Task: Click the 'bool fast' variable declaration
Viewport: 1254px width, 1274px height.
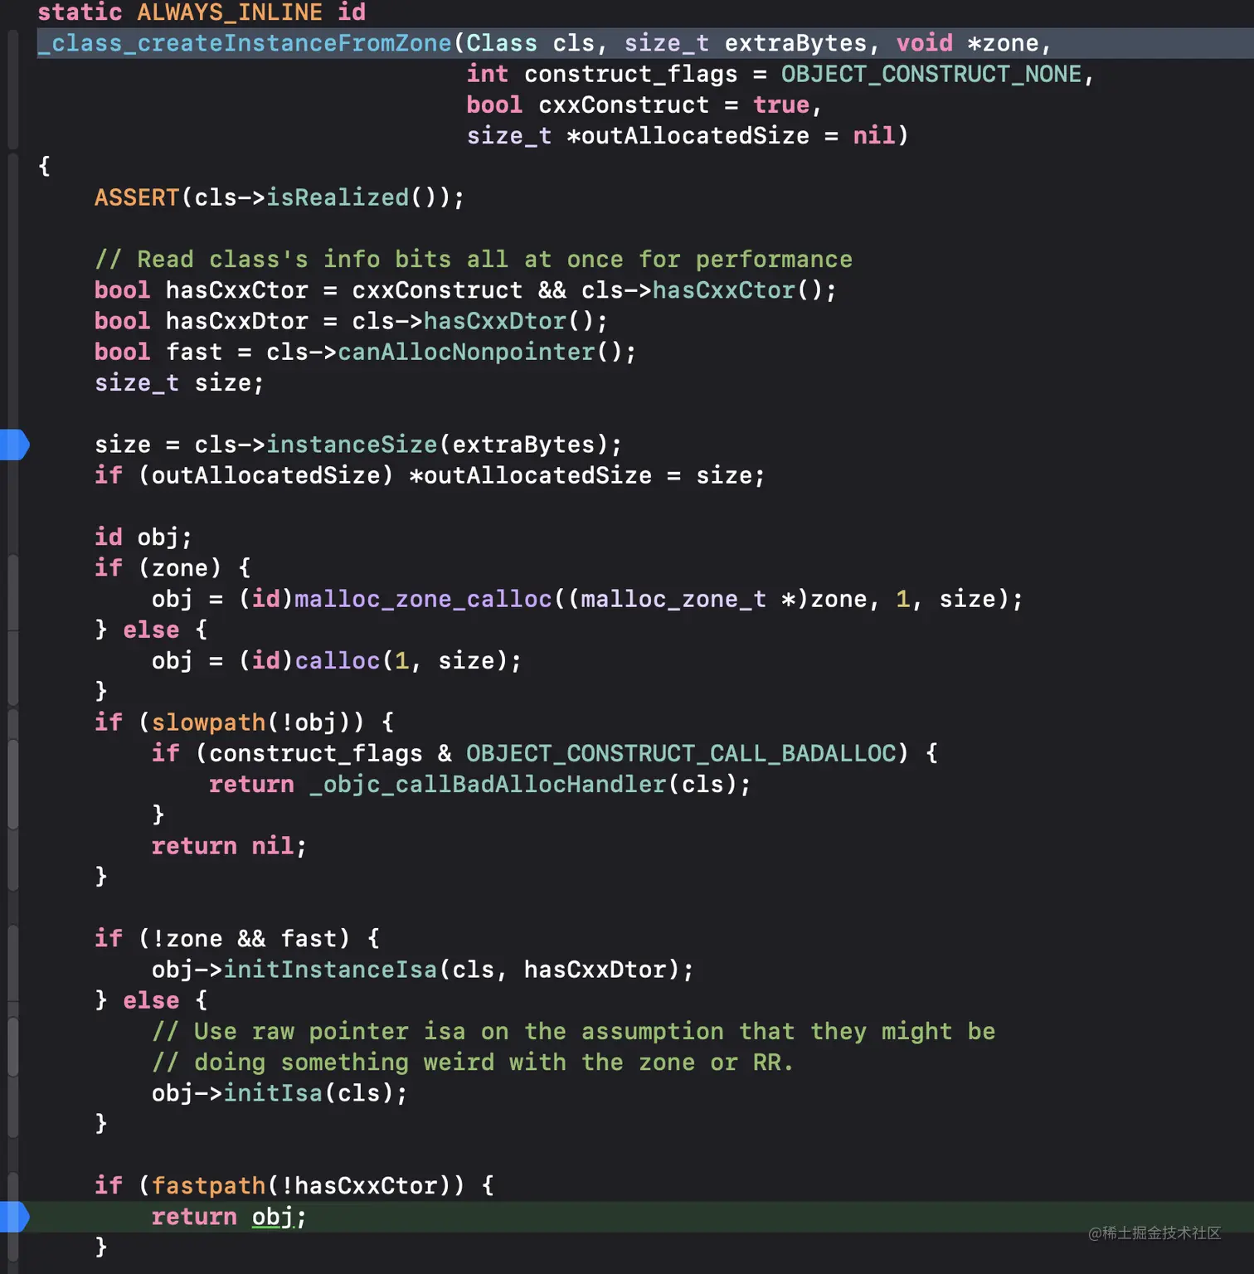Action: click(158, 352)
